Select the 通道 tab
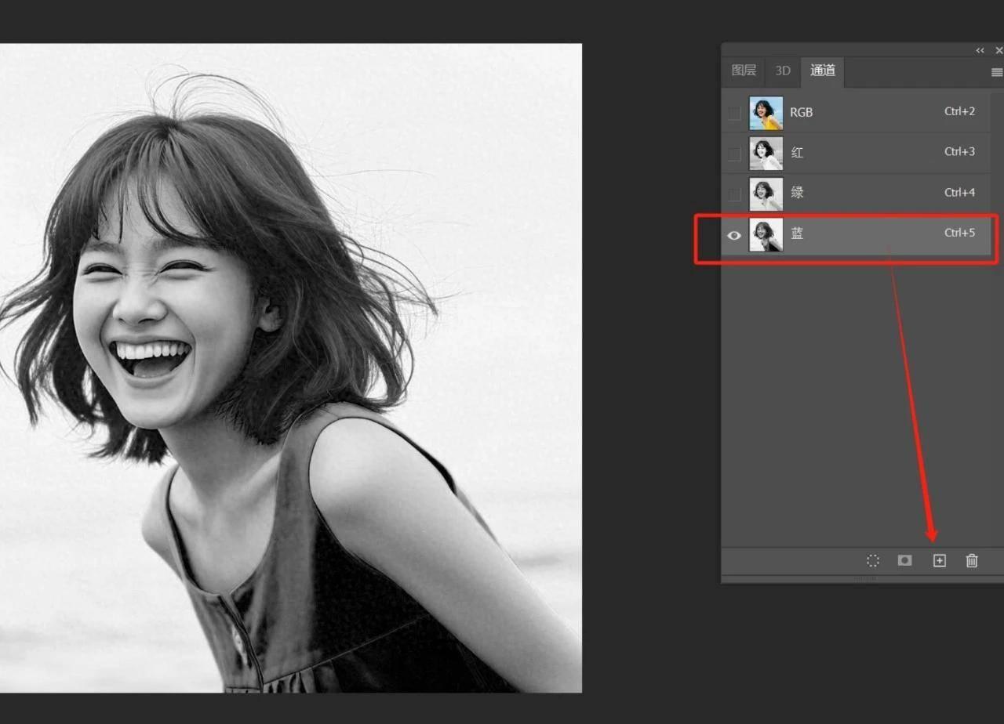Screen dimensions: 1004x724 [822, 71]
